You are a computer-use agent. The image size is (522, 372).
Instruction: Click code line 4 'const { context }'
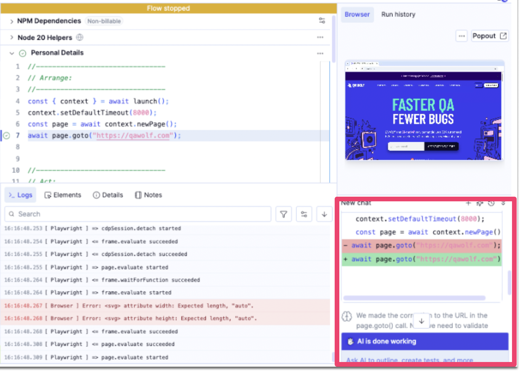pyautogui.click(x=98, y=101)
